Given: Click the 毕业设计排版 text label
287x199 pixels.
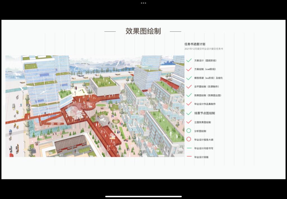Looking at the screenshot, I should click(x=201, y=157).
